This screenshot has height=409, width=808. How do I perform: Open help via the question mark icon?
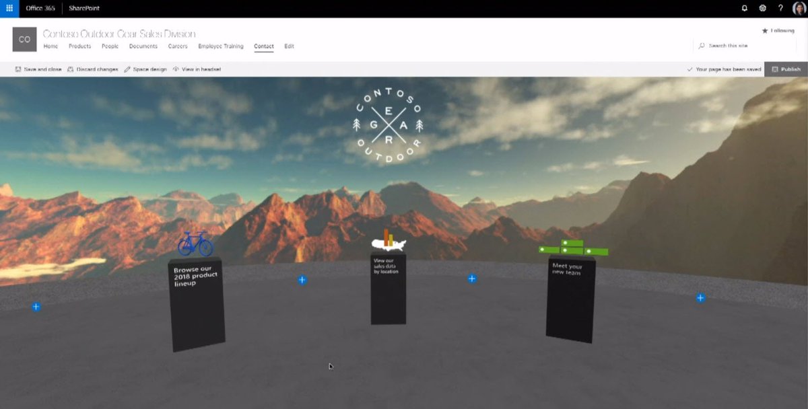click(x=780, y=7)
